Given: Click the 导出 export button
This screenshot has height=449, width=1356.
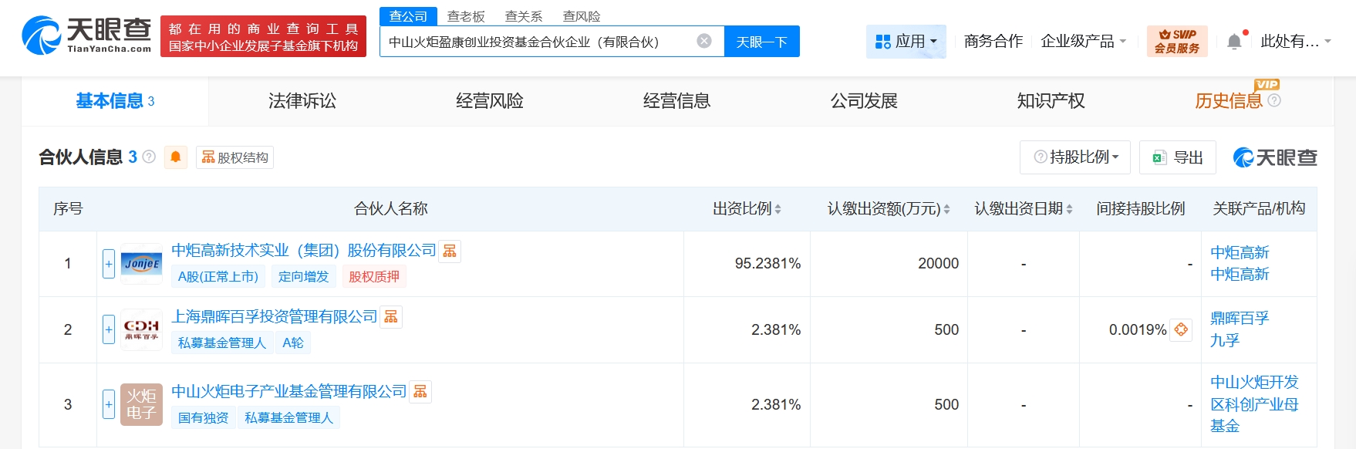Looking at the screenshot, I should pyautogui.click(x=1178, y=157).
